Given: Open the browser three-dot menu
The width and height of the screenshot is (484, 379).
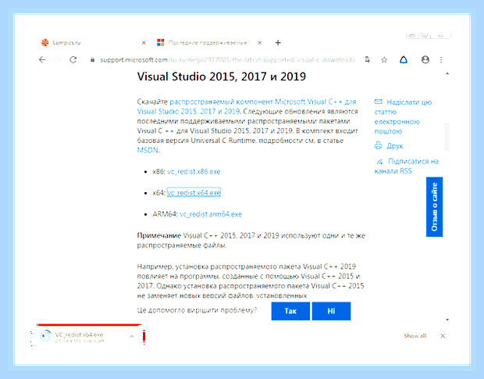Looking at the screenshot, I should click(x=441, y=59).
